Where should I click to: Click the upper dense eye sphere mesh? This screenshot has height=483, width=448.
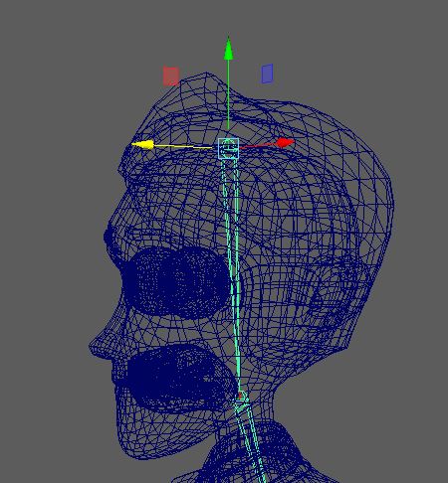tap(176, 282)
